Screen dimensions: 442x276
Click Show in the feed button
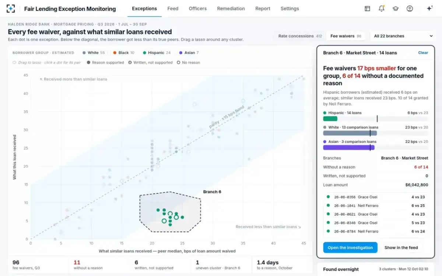[401, 248]
